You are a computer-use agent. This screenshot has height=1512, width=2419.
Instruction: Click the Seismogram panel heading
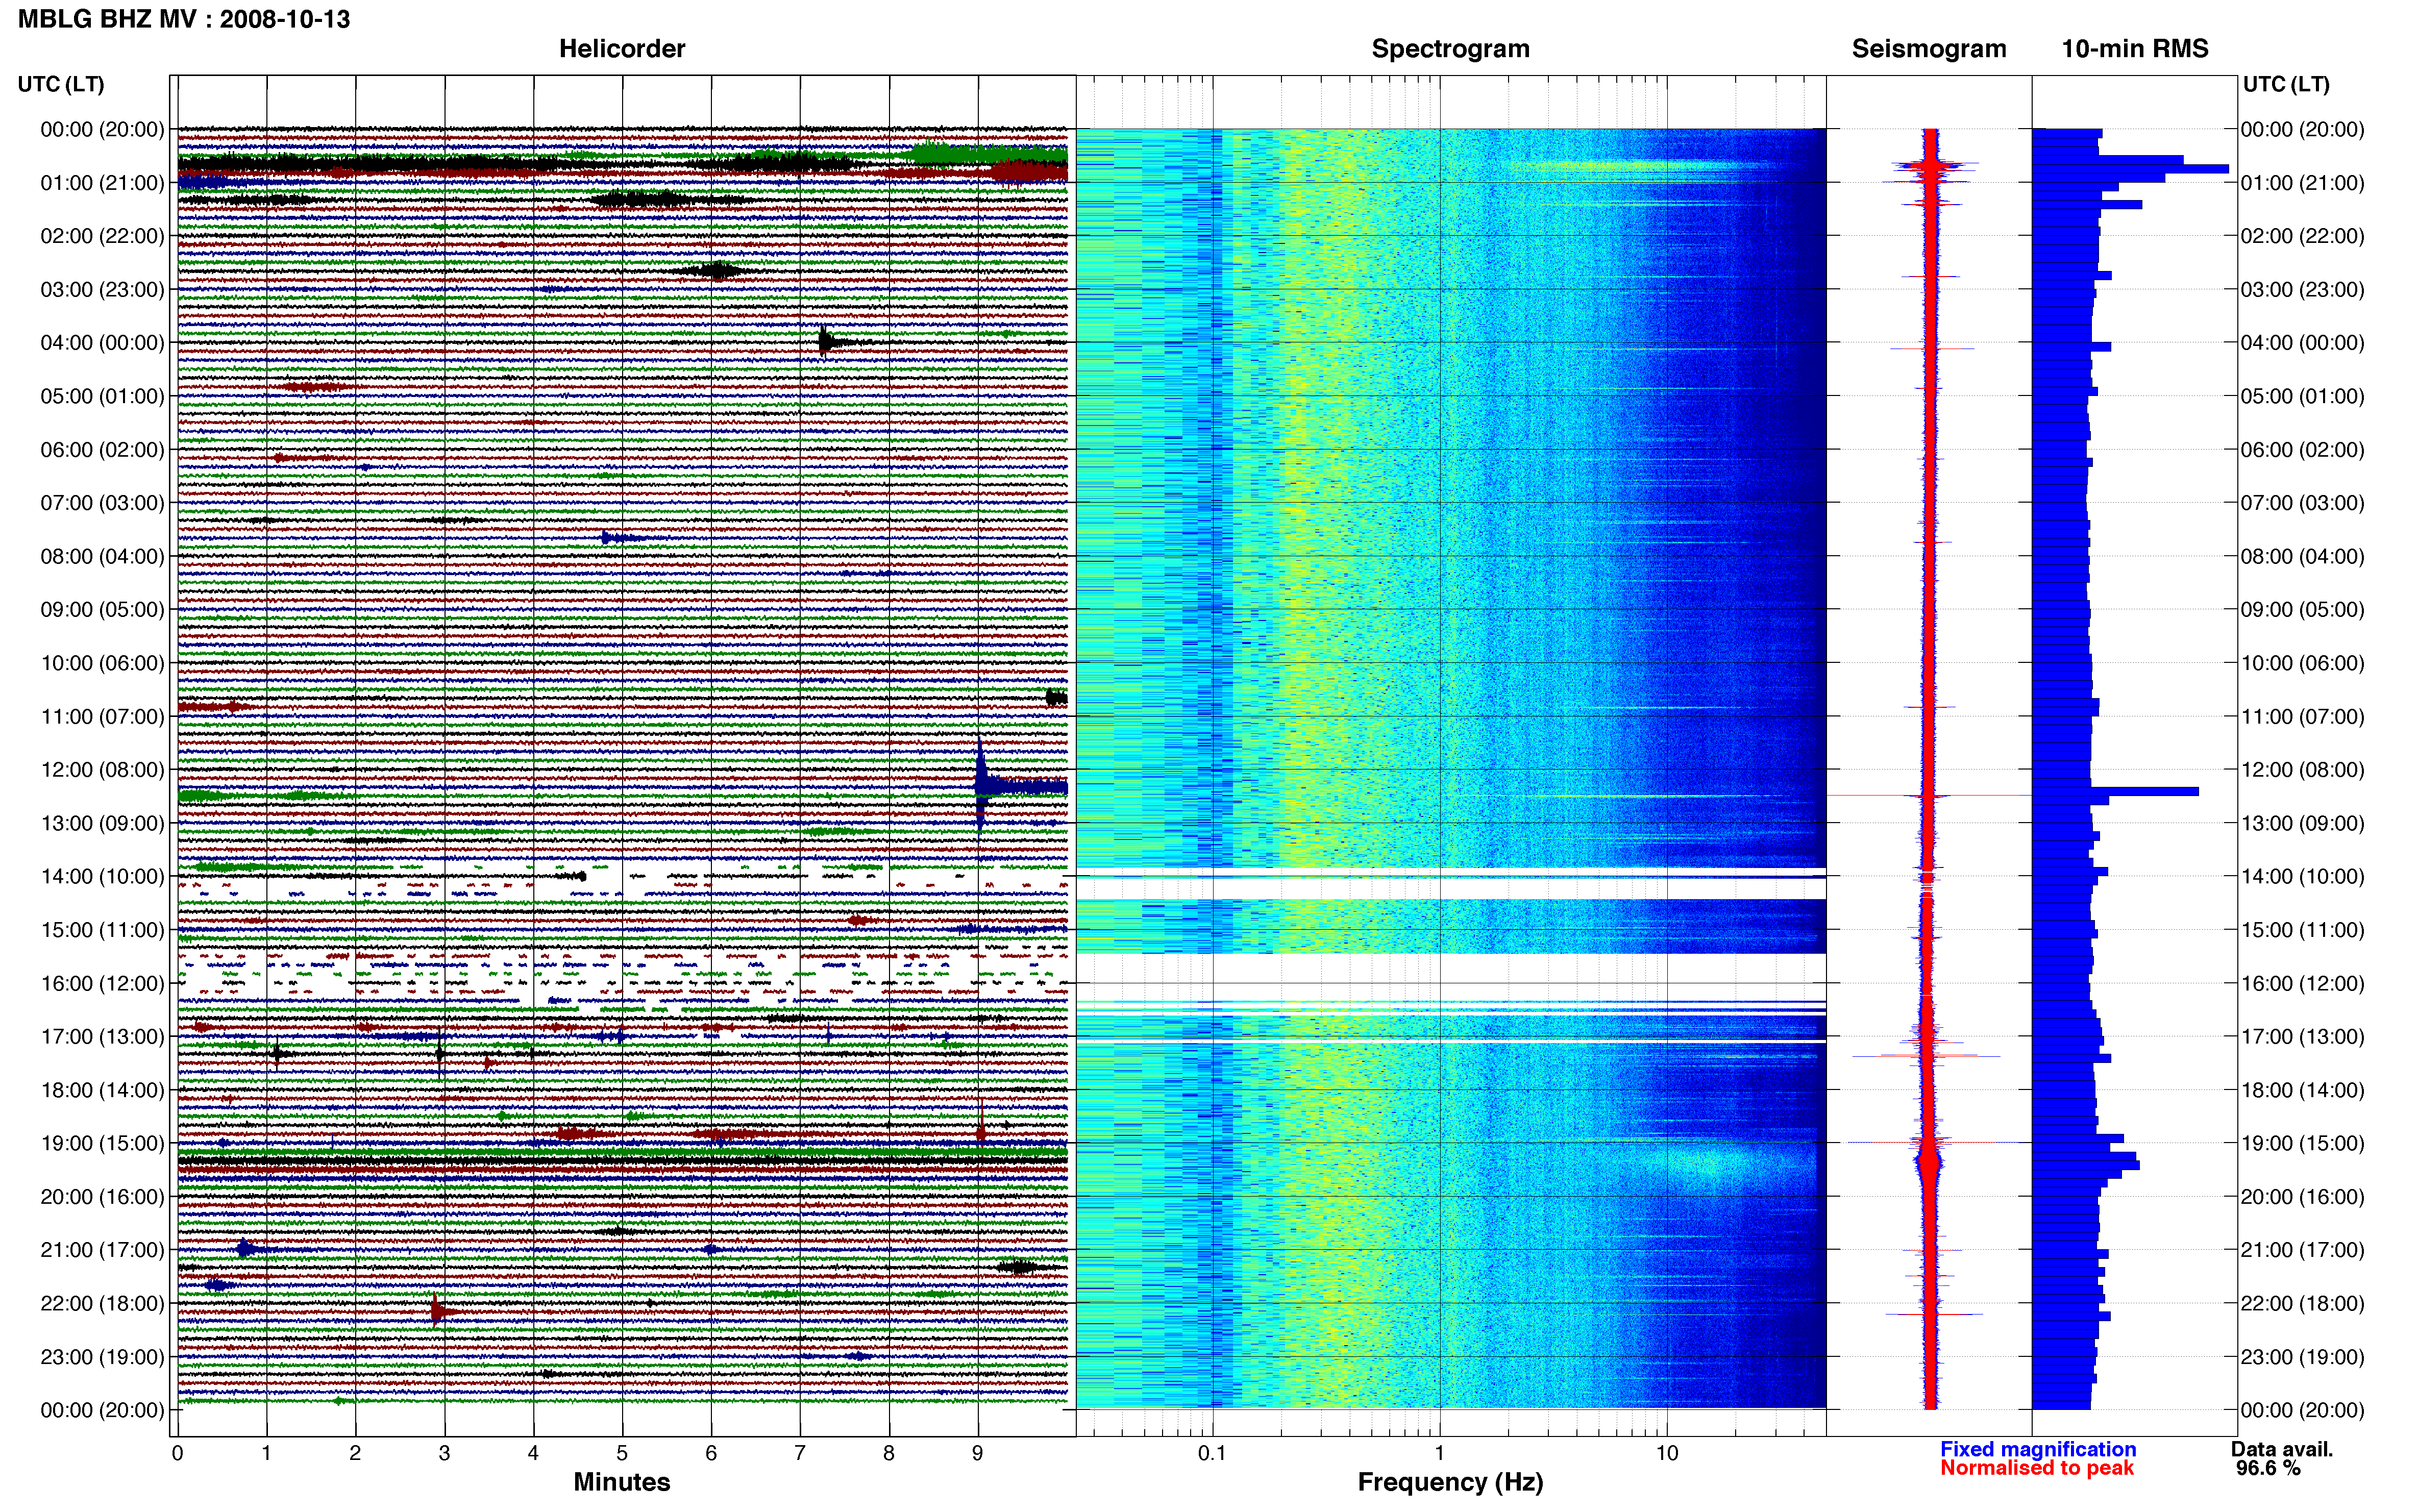[1929, 49]
